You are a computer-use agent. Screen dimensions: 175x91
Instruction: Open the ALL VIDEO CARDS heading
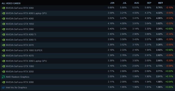[11, 3]
